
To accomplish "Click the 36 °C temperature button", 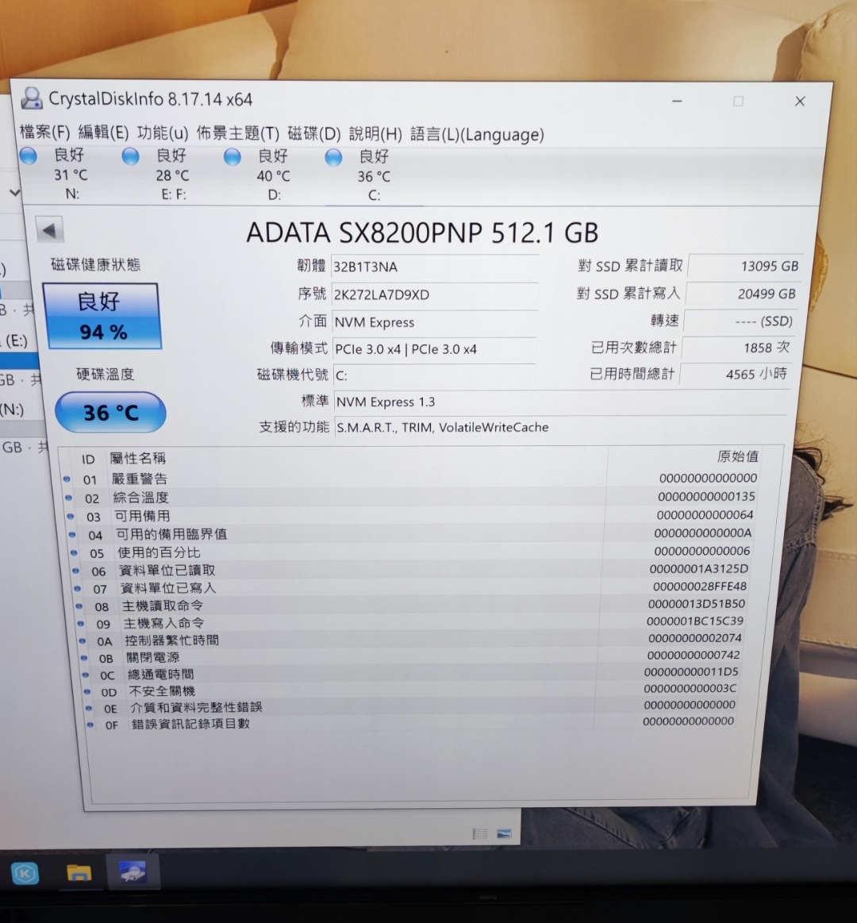I will click(110, 413).
